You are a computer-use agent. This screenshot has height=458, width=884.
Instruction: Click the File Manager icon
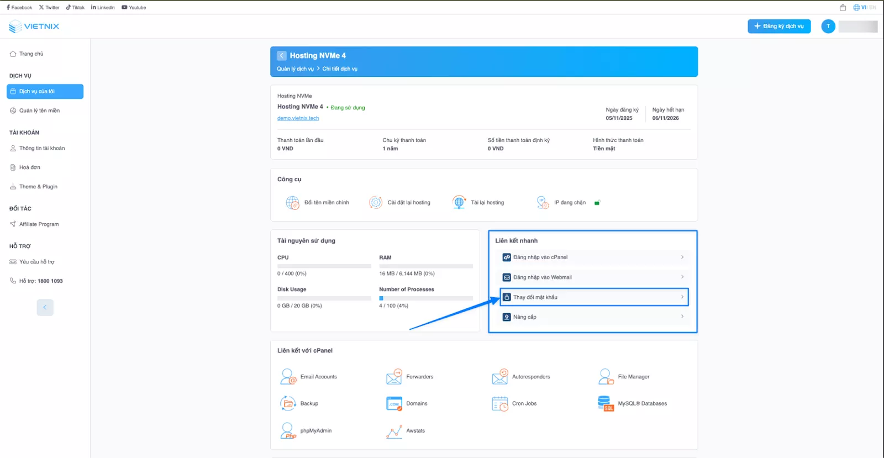606,377
